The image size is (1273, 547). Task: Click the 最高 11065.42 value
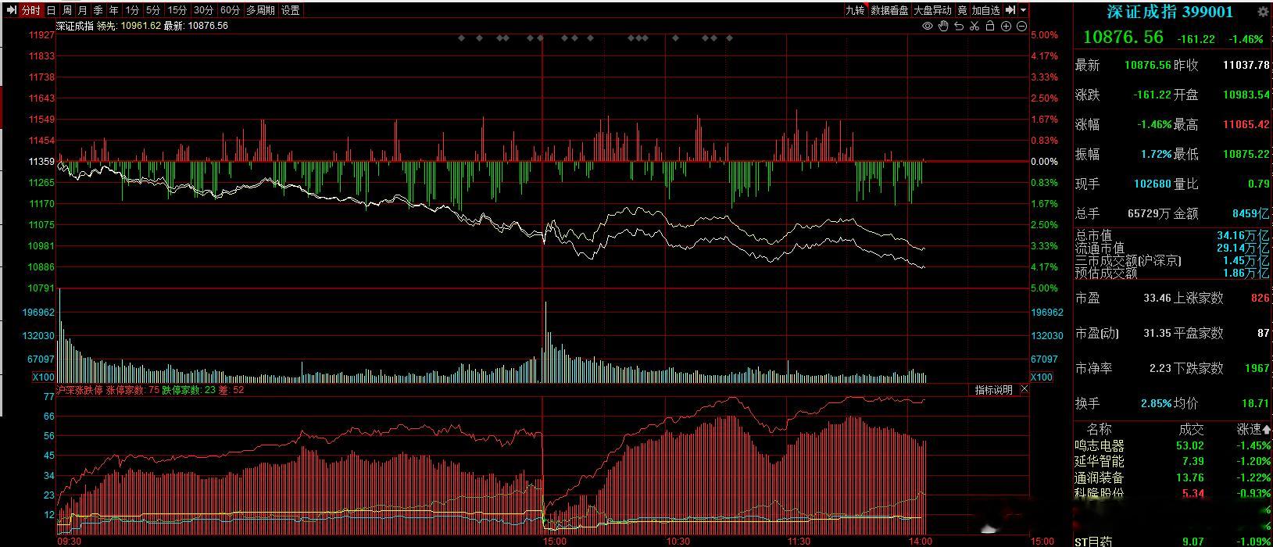tap(1246, 124)
